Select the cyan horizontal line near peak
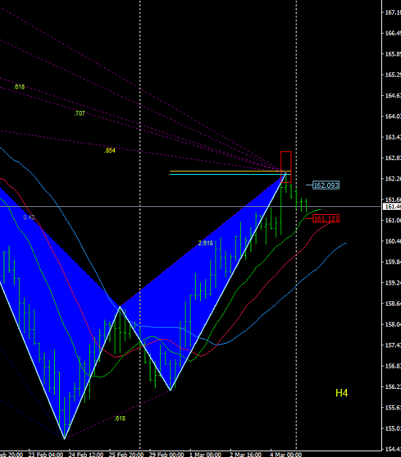 coord(230,174)
